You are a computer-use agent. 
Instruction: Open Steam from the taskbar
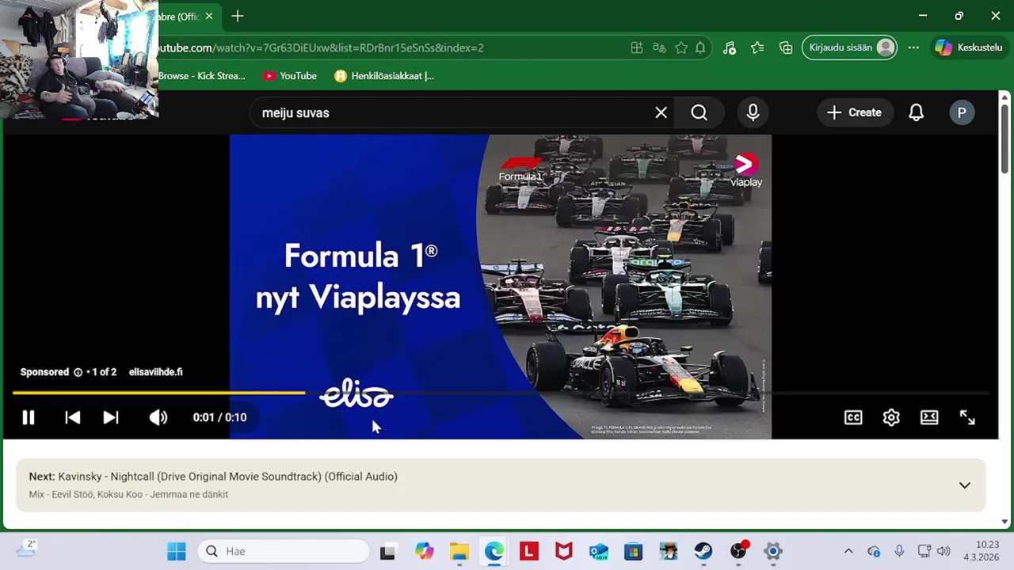coord(703,551)
